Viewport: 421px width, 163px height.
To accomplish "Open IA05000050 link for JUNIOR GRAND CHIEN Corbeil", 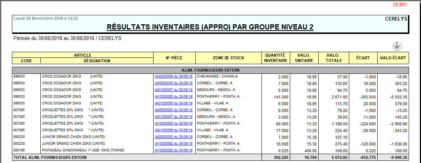I will 173,137.
